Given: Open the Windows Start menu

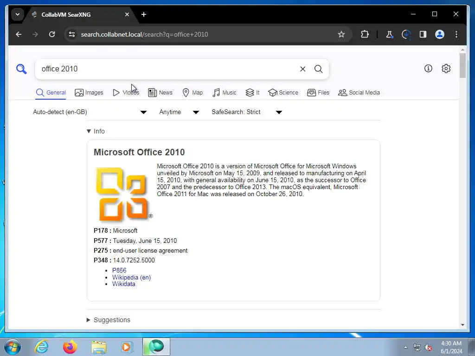Looking at the screenshot, I should (13, 347).
